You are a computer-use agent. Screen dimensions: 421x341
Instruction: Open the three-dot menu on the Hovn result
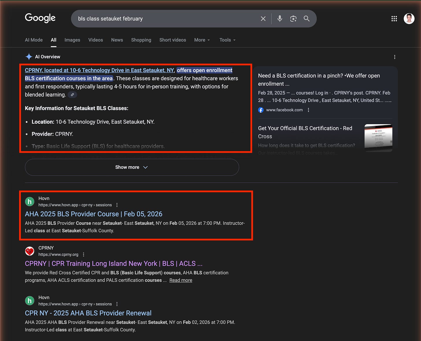tap(117, 205)
